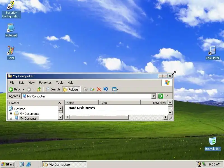Screen dimensions: 224x168
Task: Select the Calculator desktop icon
Action: (213, 53)
